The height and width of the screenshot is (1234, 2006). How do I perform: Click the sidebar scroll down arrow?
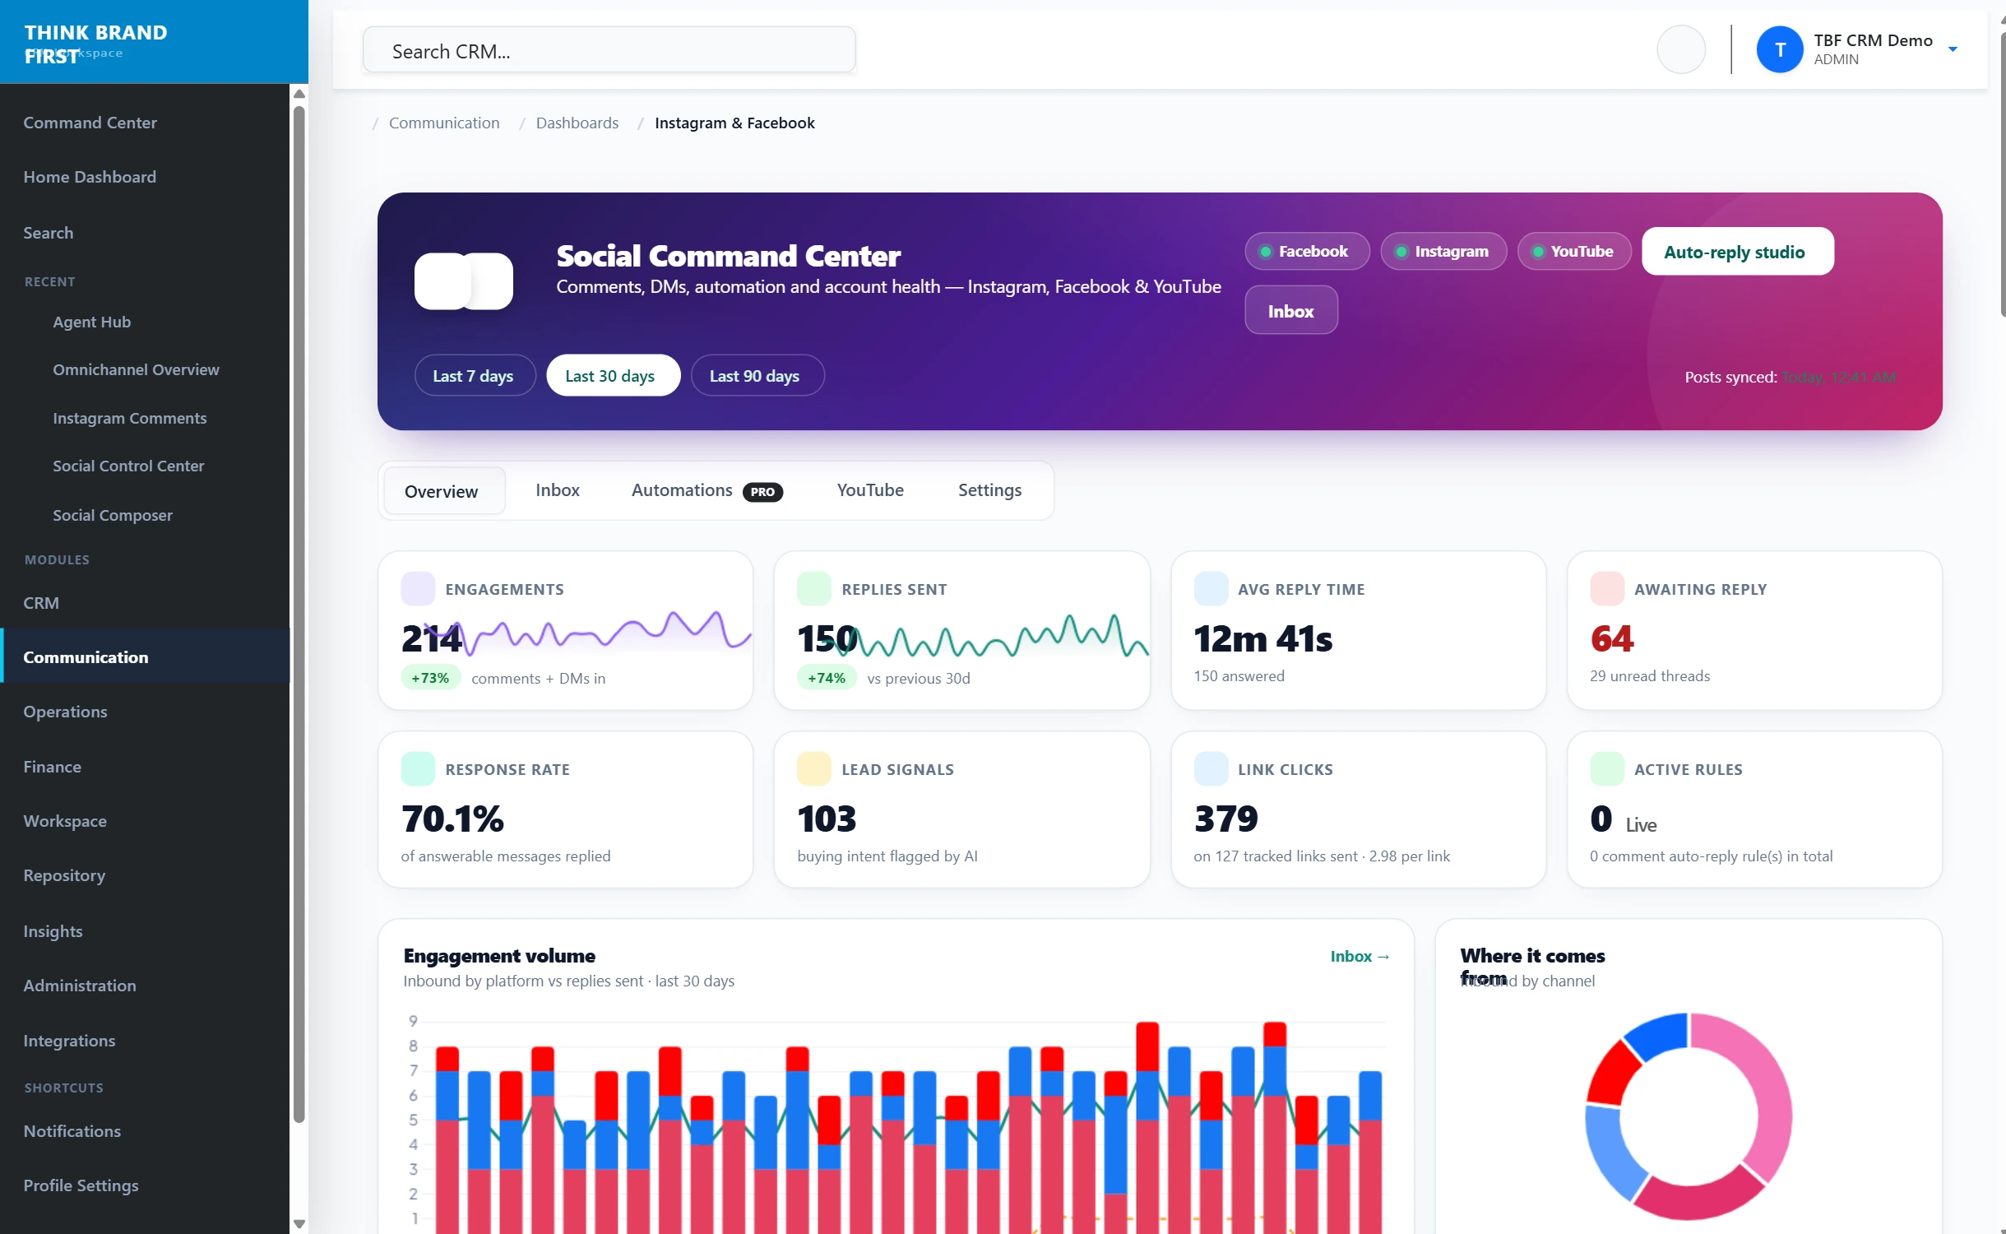click(x=299, y=1223)
